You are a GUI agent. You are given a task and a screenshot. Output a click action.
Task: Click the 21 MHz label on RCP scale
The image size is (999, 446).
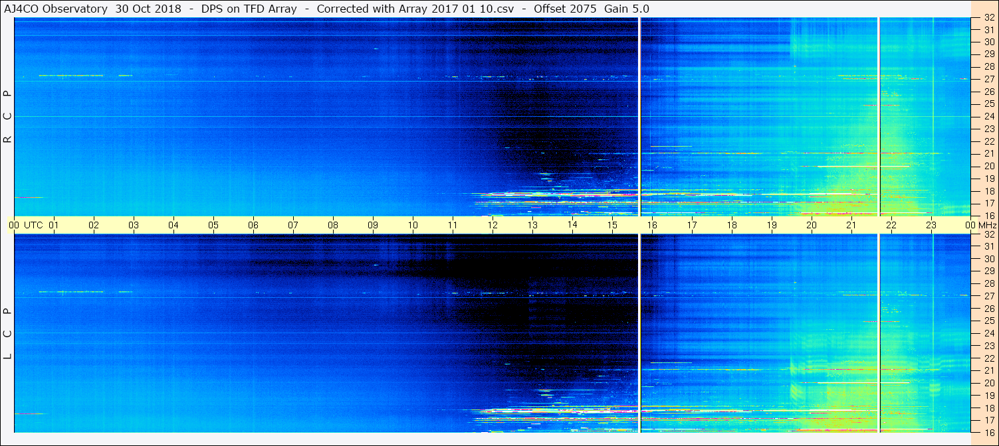click(x=989, y=153)
